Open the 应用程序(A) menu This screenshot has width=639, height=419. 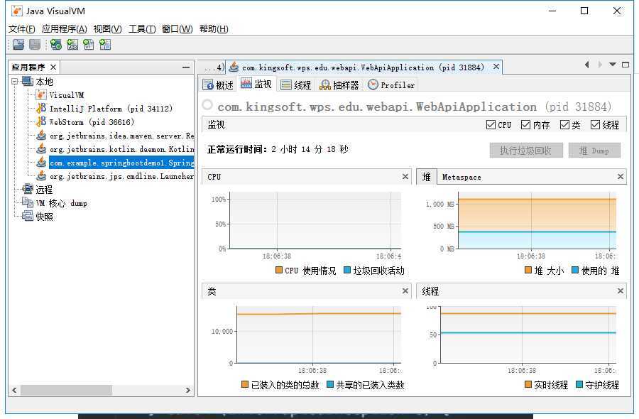click(x=65, y=29)
